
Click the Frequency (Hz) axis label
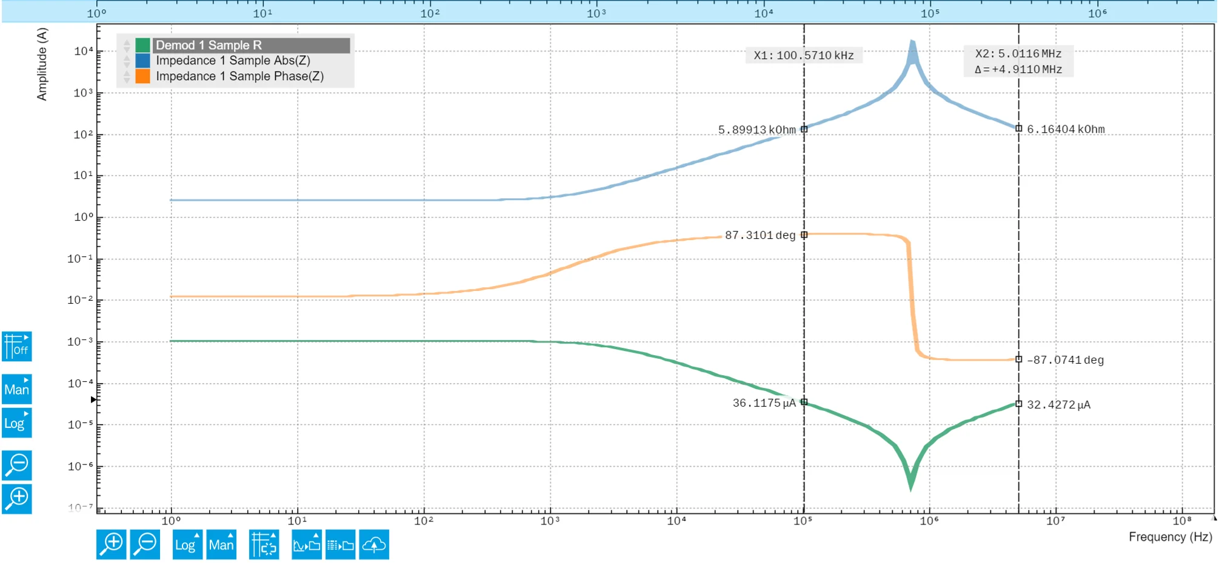coord(1170,537)
